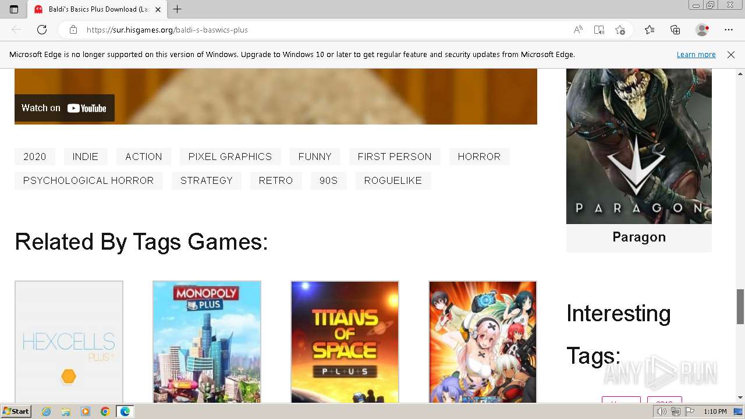Click the Related By Tags Games heading

pos(141,242)
